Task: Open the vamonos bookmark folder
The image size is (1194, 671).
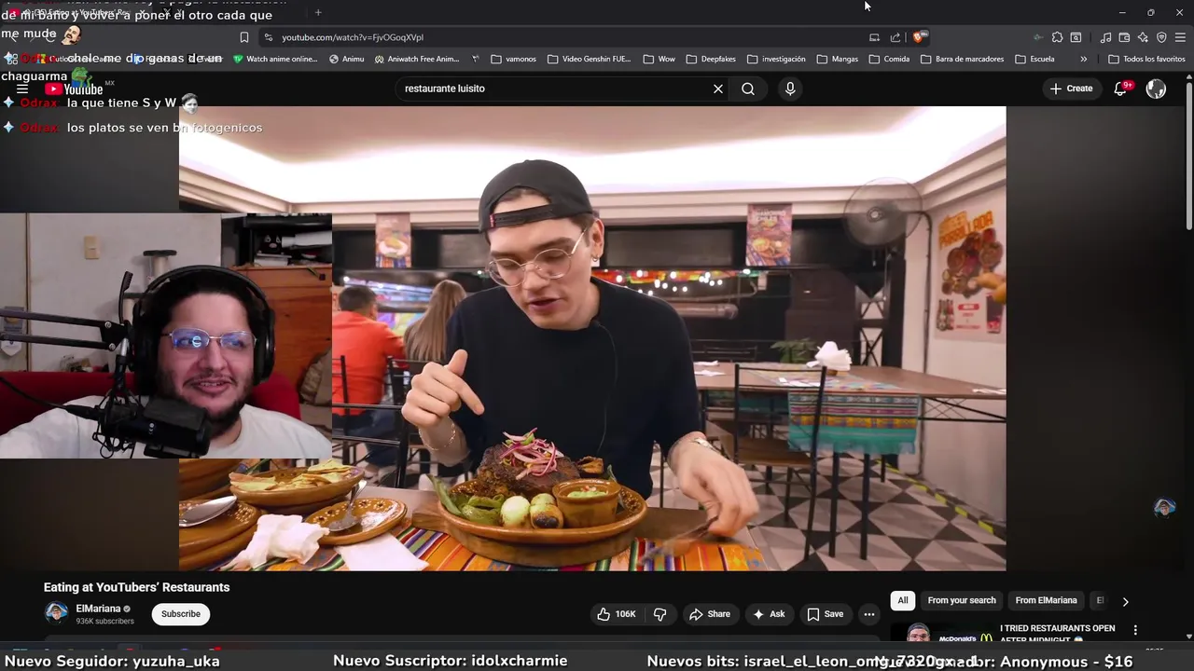Action: (514, 59)
